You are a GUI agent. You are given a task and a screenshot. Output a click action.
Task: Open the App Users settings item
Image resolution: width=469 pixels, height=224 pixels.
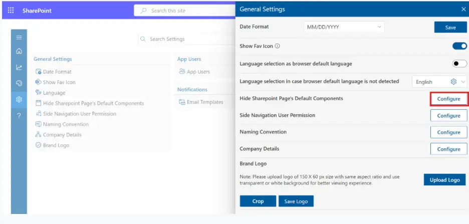point(198,72)
